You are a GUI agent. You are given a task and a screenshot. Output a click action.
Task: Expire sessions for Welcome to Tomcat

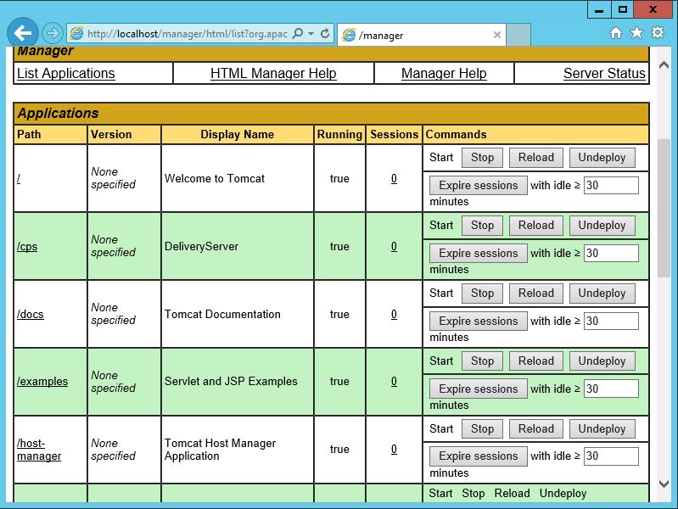(x=479, y=185)
